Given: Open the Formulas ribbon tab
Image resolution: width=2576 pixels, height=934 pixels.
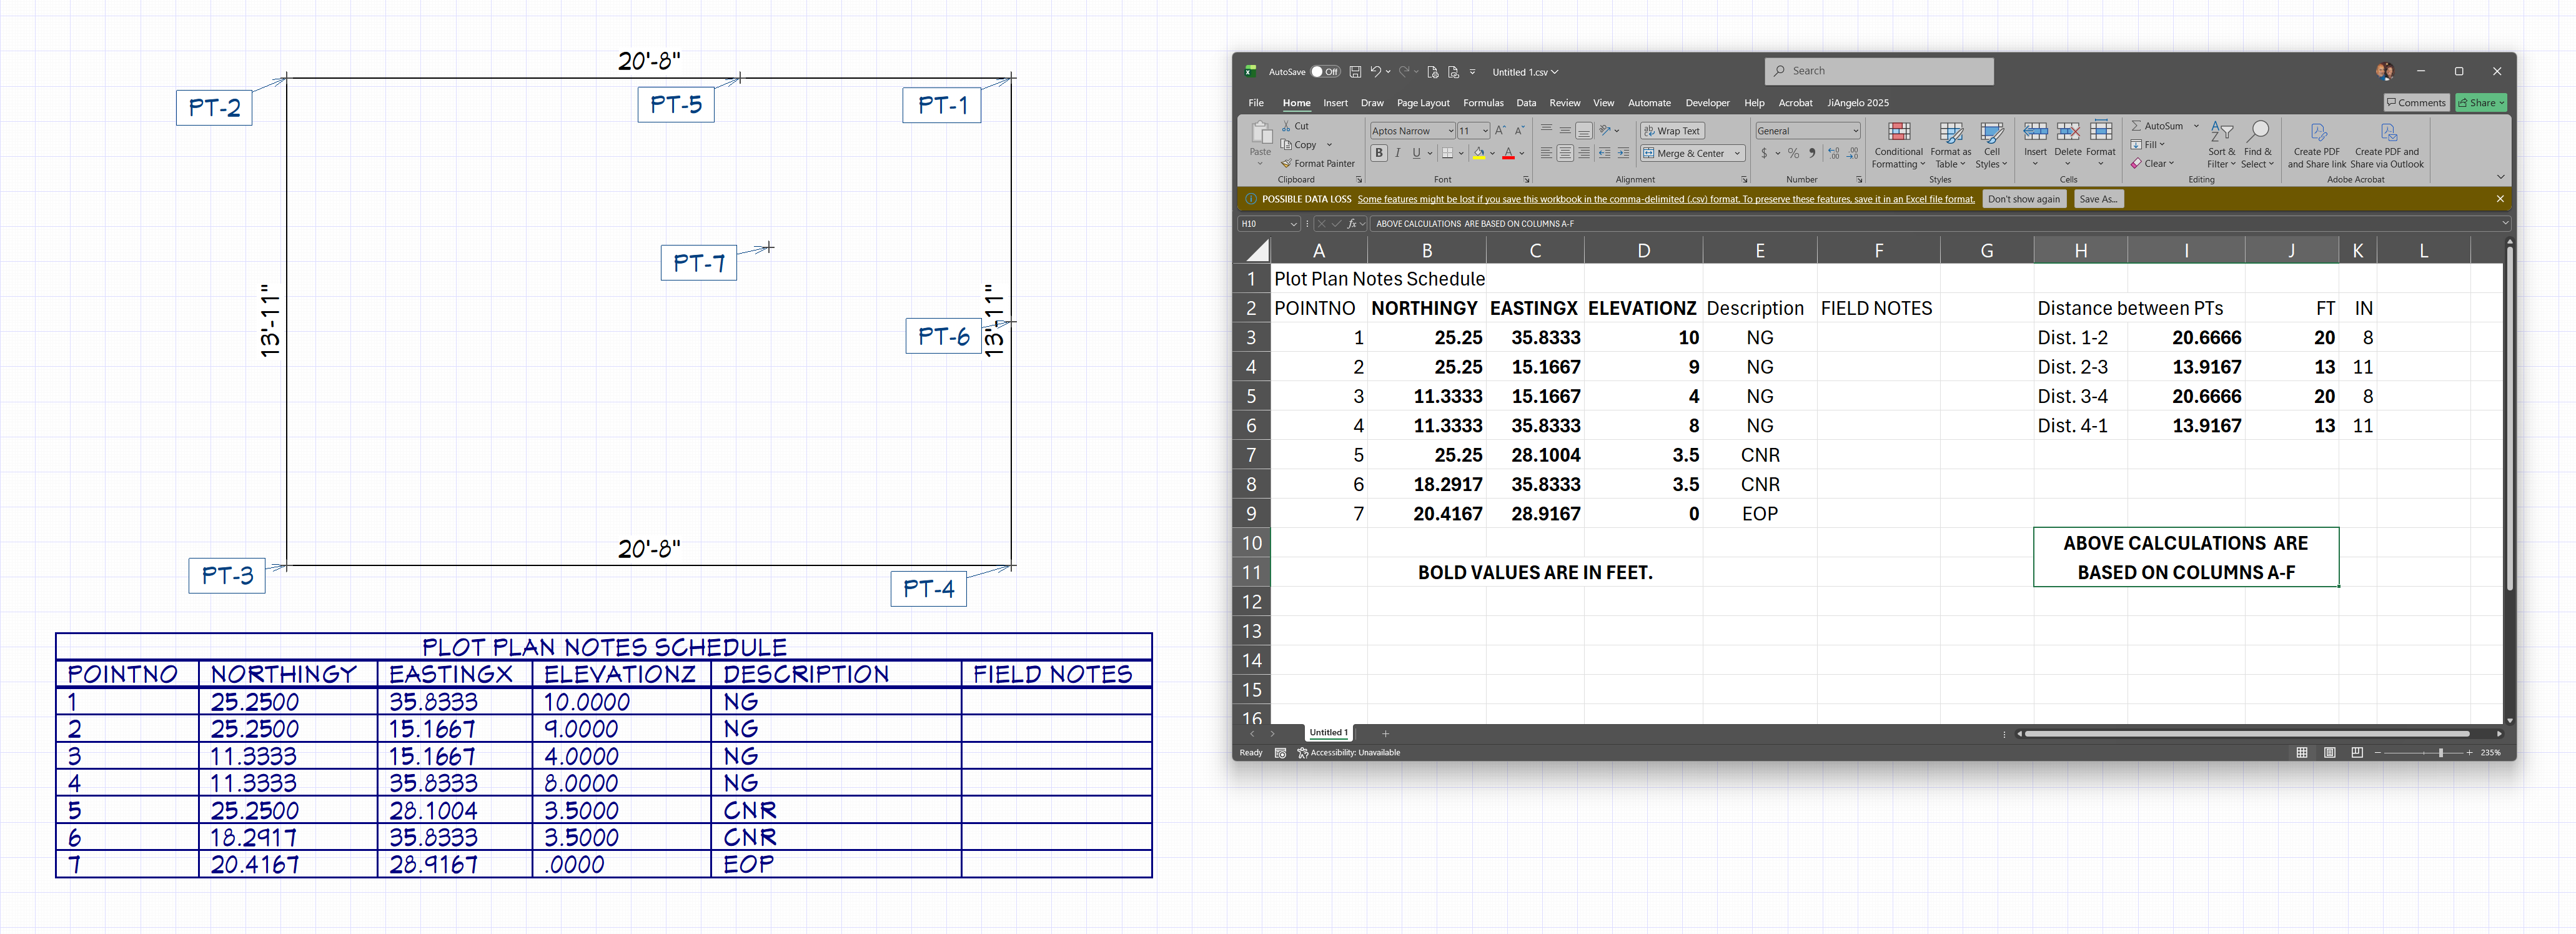Looking at the screenshot, I should 1483,103.
